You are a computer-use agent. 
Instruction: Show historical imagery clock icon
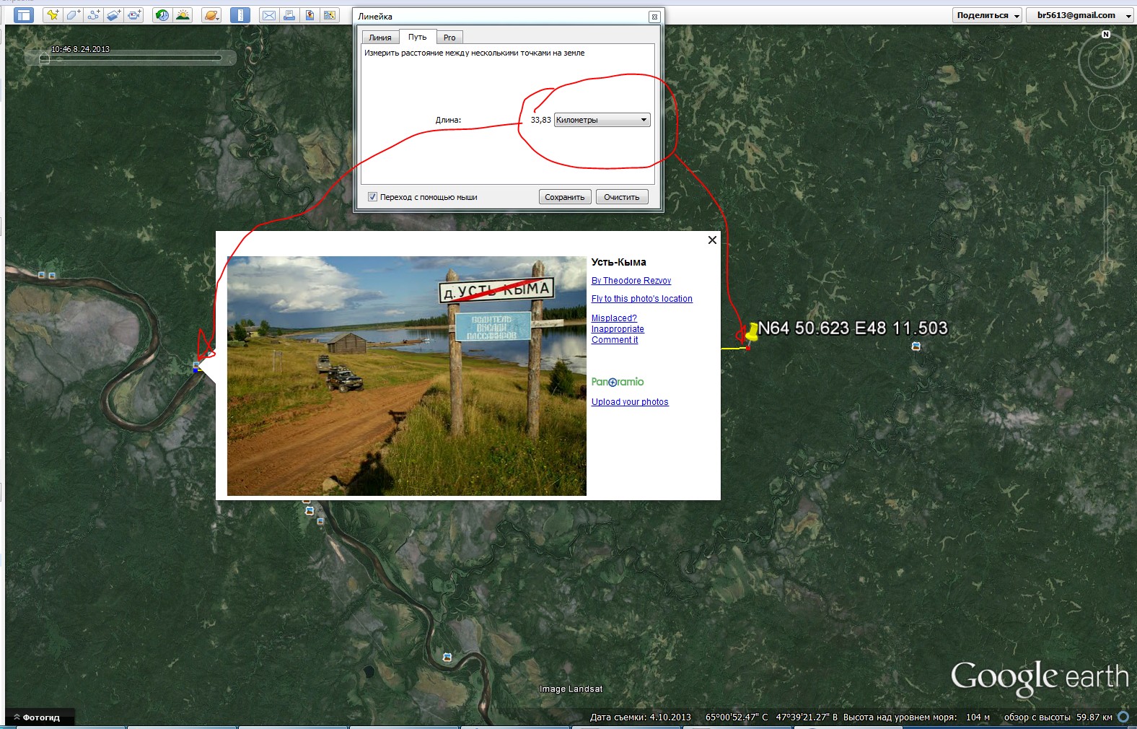click(x=162, y=15)
